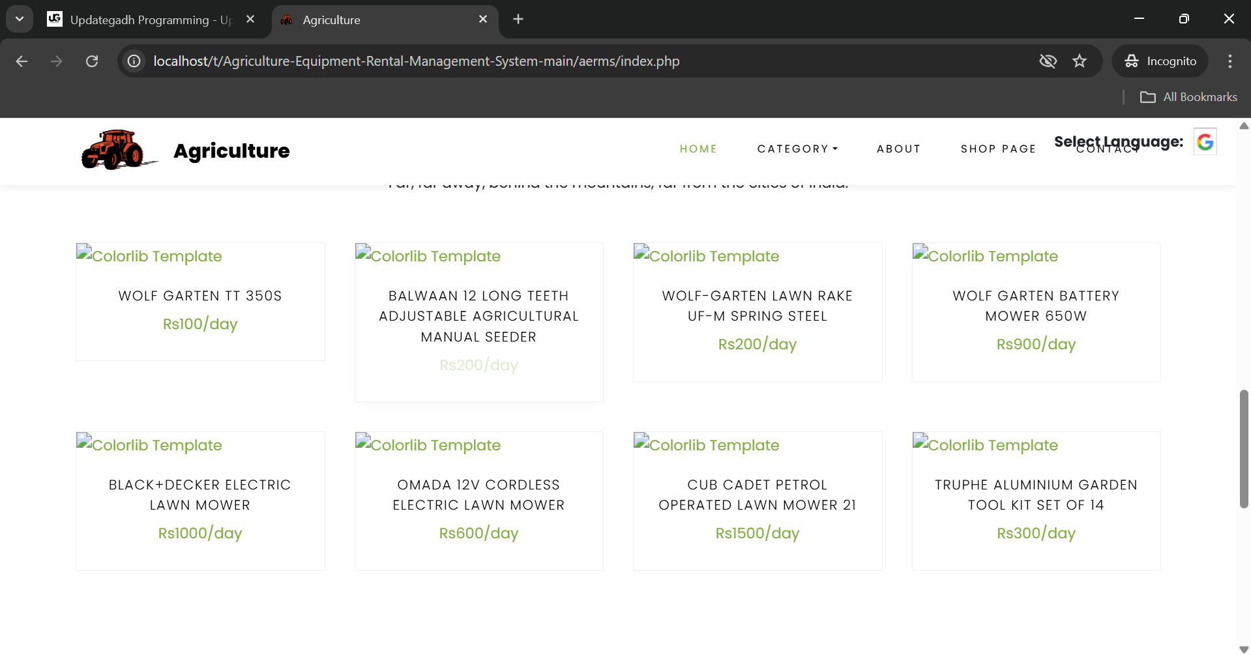The width and height of the screenshot is (1251, 655).
Task: Open the ABOUT page link
Action: coord(898,149)
